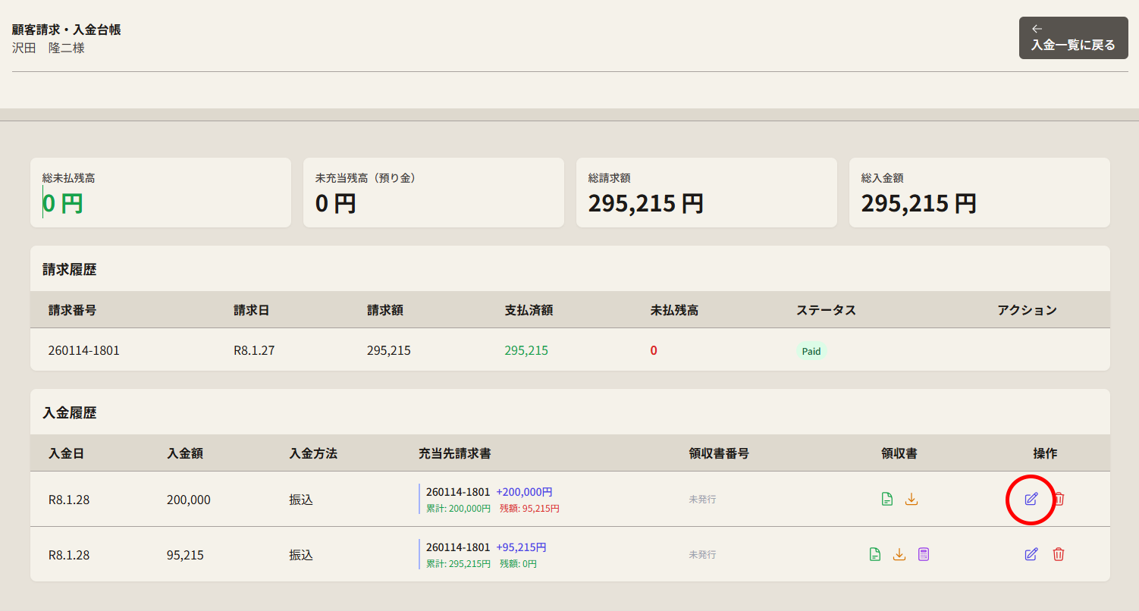Screen dimensions: 1139x611
Task: Click the 総未払残高 summary card
Action: (x=161, y=193)
